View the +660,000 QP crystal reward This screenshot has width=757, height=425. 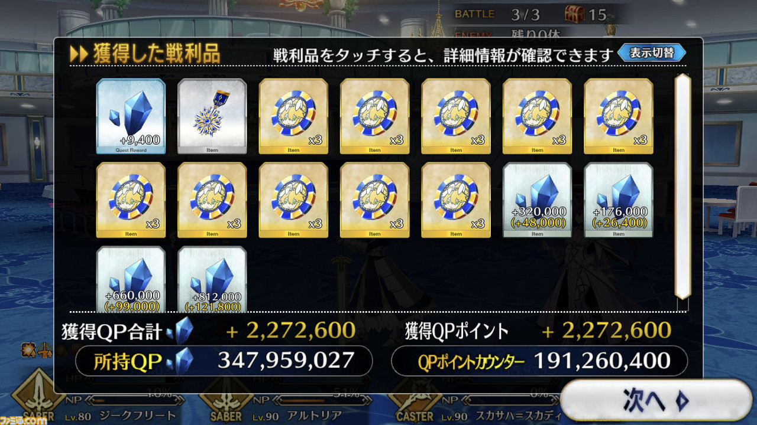pyautogui.click(x=131, y=279)
